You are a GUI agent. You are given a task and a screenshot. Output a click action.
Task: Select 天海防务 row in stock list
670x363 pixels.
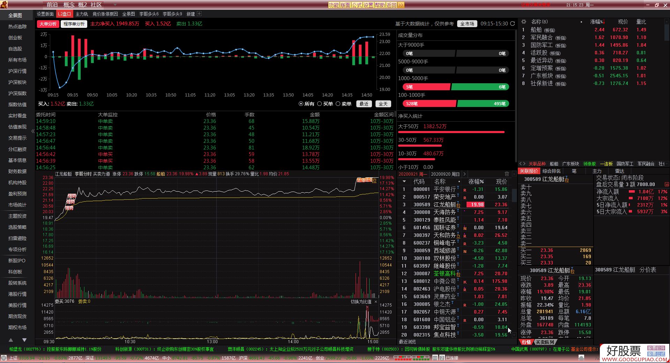455,212
